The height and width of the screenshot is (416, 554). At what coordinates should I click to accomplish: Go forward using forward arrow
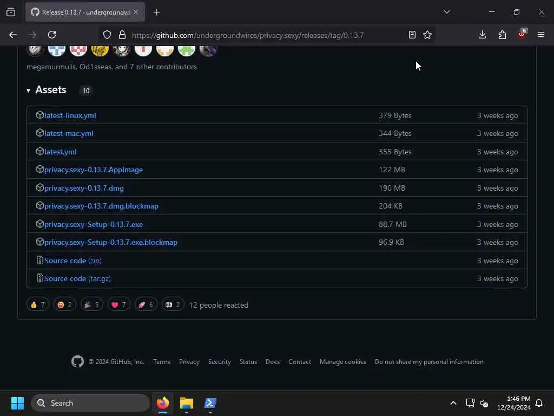pos(32,35)
